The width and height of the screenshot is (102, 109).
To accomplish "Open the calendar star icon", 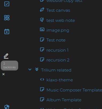I will coord(7,31).
